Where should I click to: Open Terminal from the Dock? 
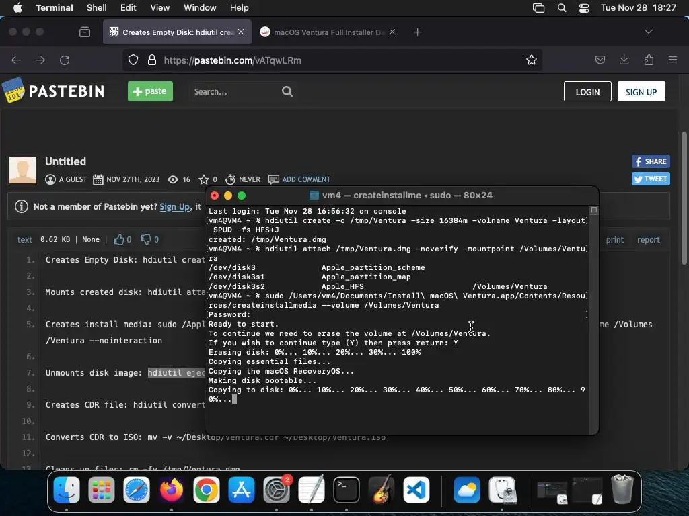point(347,490)
